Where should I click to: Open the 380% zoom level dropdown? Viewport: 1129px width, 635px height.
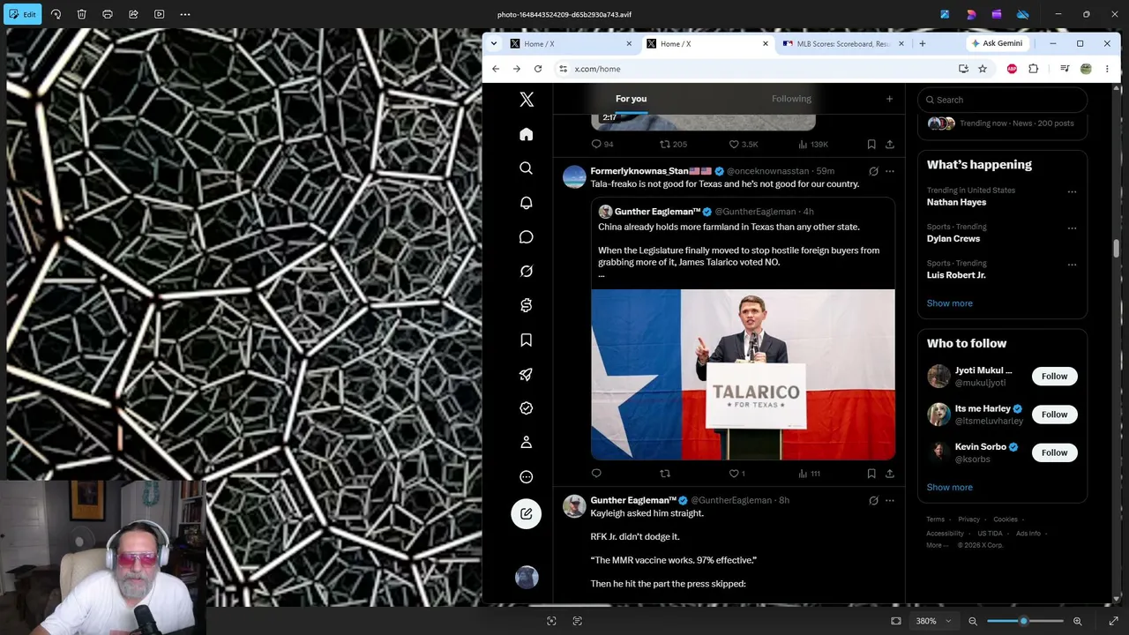click(933, 621)
